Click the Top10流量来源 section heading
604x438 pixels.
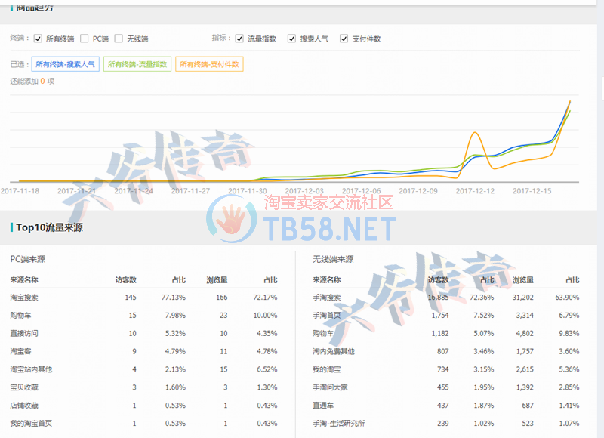49,227
